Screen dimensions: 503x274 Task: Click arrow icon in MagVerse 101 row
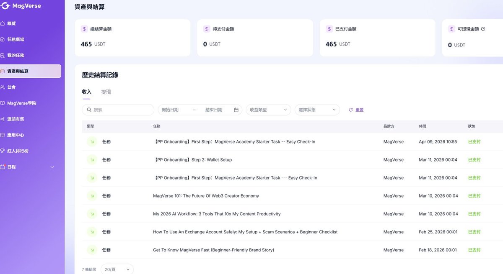click(92, 196)
